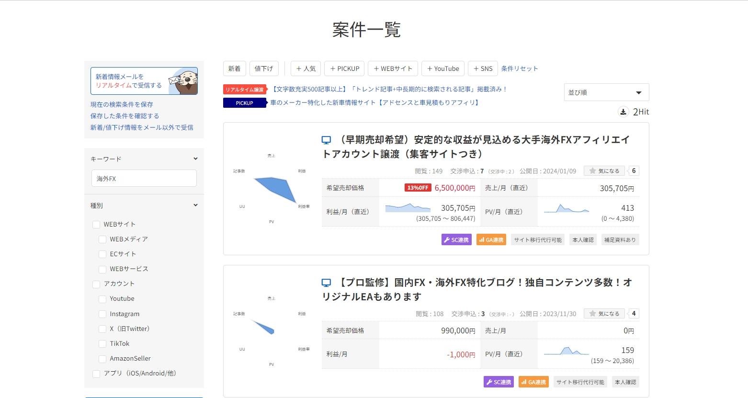Click the monitor icon of the second listing title
Screen dimensions: 748x398
(x=326, y=283)
